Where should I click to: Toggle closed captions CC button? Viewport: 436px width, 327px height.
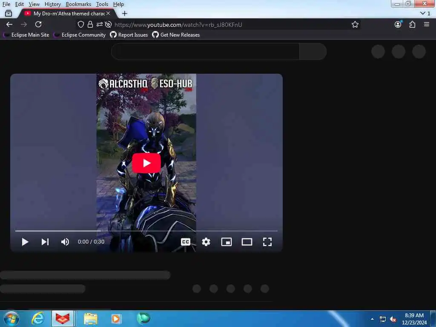(x=186, y=242)
